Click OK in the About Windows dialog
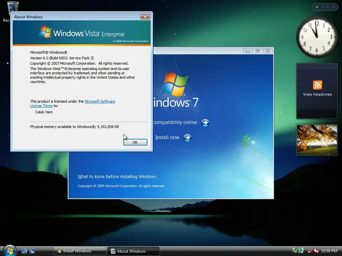 (135, 142)
